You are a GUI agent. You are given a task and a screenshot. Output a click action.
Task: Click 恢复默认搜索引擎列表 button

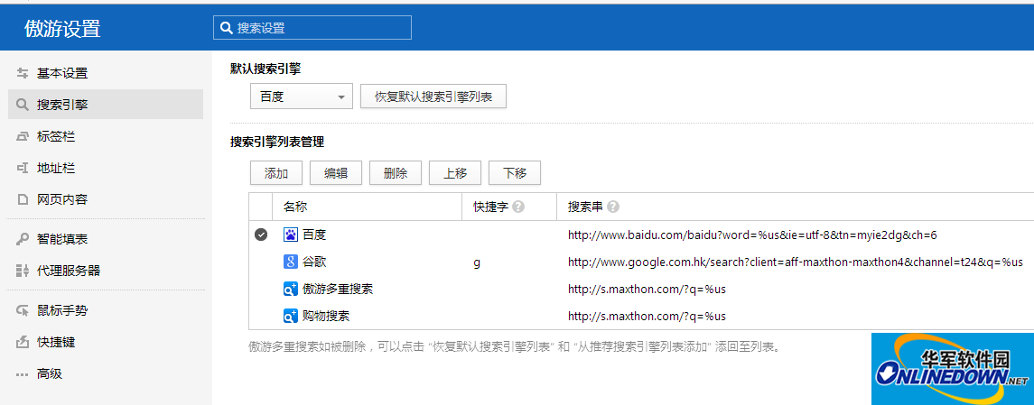click(x=433, y=97)
